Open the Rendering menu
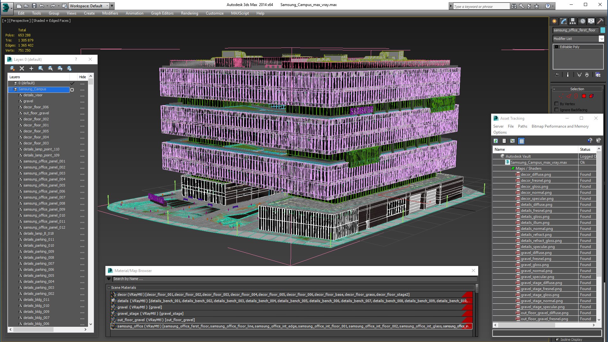 [x=189, y=13]
